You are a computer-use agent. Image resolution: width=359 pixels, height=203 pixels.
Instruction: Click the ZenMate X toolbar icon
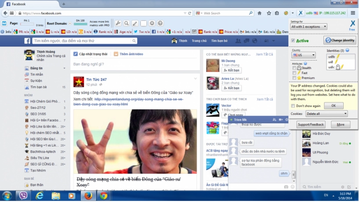click(301, 13)
